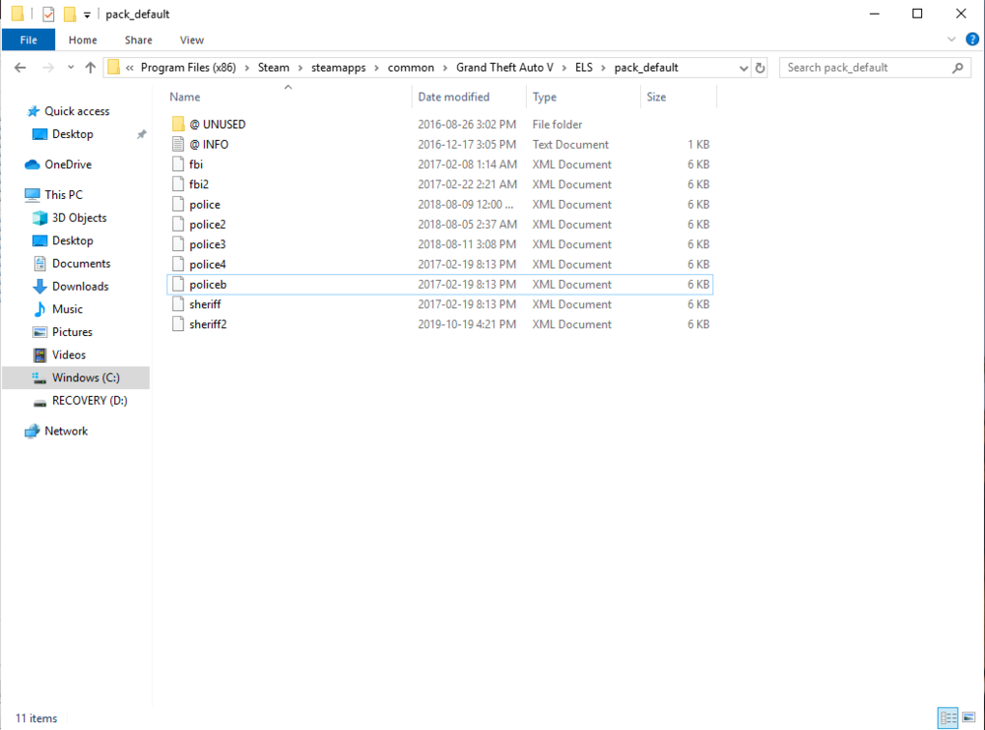Select Network in navigation pane
Viewport: 985px width, 730px height.
[66, 431]
